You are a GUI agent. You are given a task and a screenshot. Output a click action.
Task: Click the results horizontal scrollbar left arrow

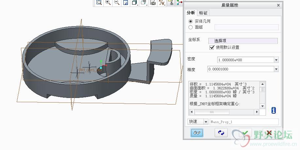191,112
